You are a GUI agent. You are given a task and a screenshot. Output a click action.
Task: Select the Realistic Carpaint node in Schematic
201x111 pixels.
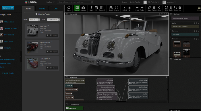pos(106,89)
